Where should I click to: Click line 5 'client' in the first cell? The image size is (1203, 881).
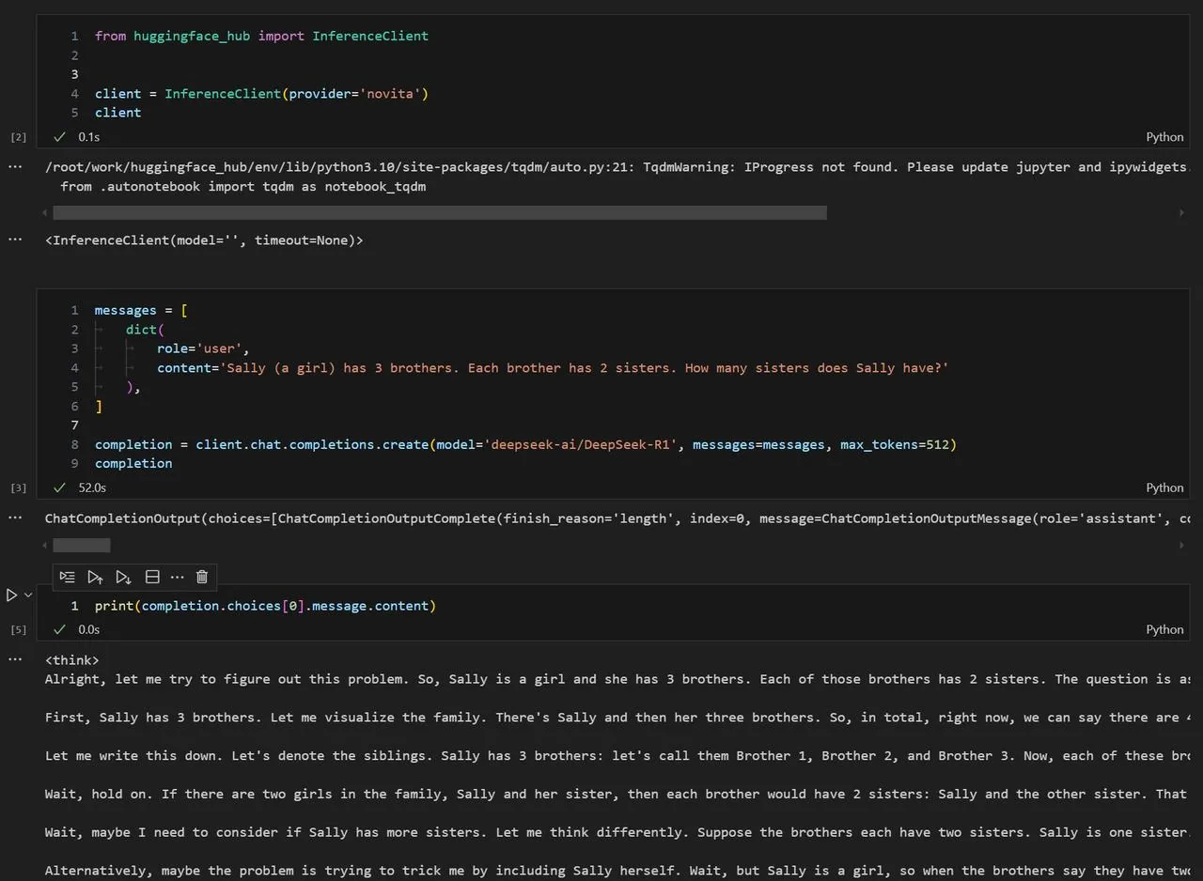click(117, 112)
